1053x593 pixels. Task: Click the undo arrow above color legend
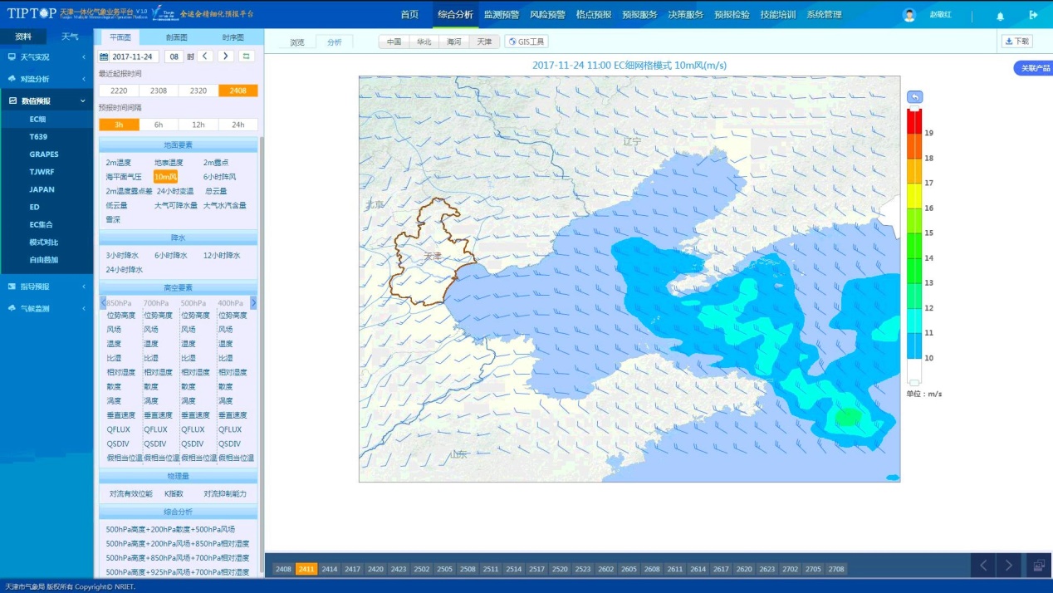(x=914, y=97)
